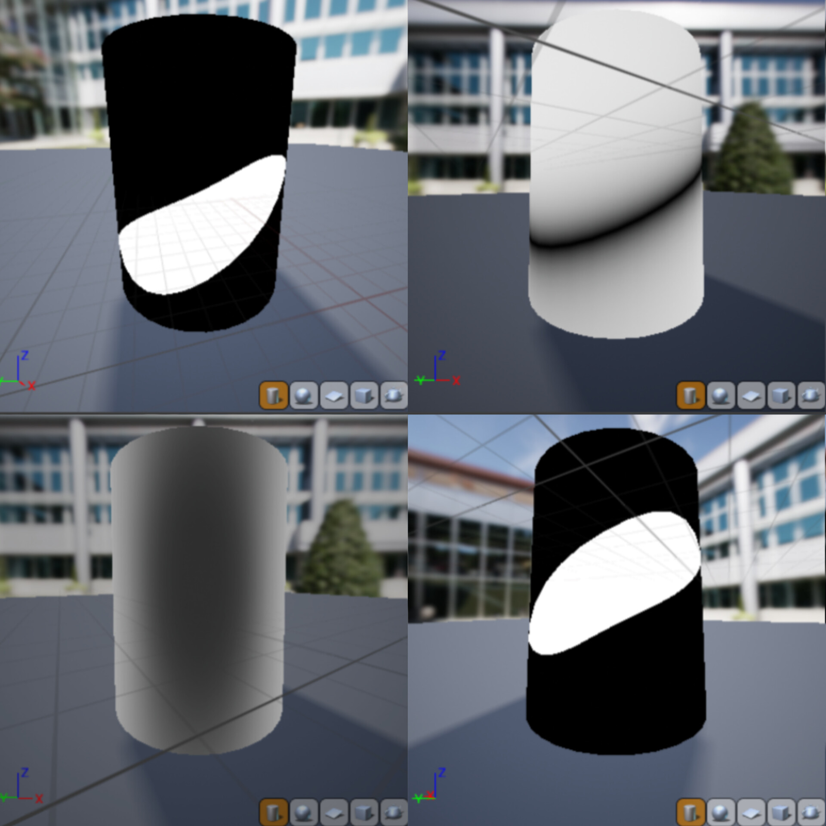Switch top-left viewport preview to sphere
Screen dimensions: 826x826
pyautogui.click(x=304, y=395)
